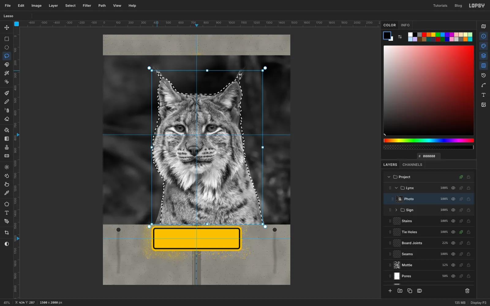Hide the Lynx group

[453, 188]
